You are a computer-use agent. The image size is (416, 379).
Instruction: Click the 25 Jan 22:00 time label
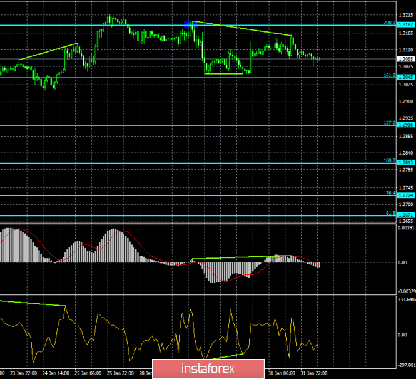click(120, 373)
